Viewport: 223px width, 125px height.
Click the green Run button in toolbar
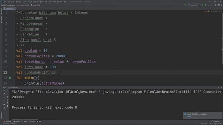(202, 5)
